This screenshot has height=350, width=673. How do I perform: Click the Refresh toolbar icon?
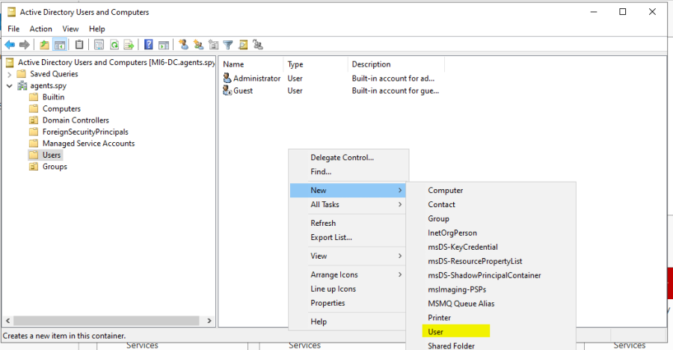coord(114,45)
